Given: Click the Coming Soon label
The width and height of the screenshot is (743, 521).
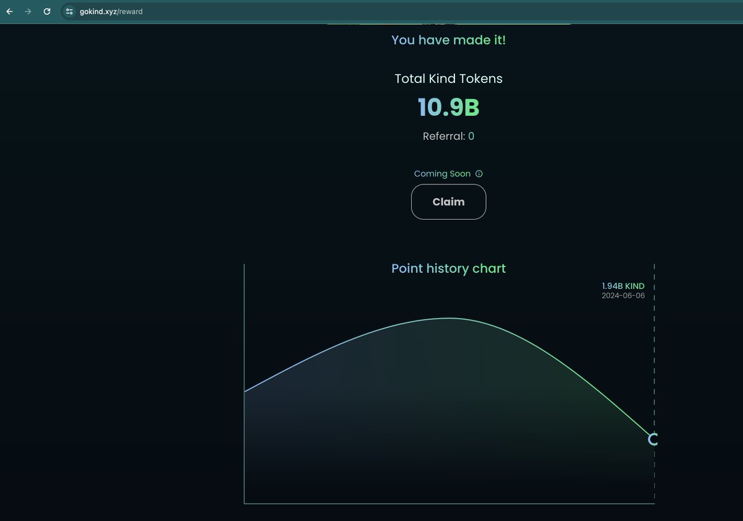Looking at the screenshot, I should point(442,174).
